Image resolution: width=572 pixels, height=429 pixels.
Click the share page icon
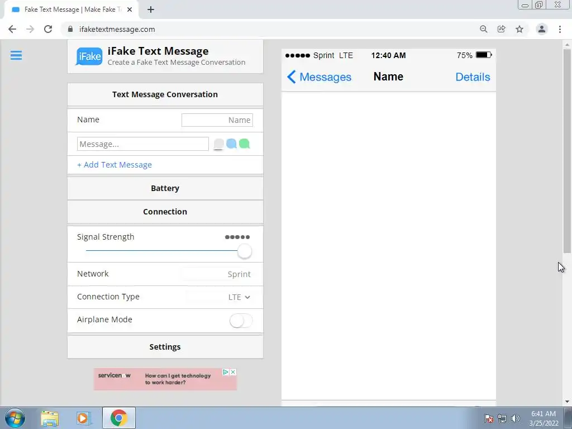point(502,29)
